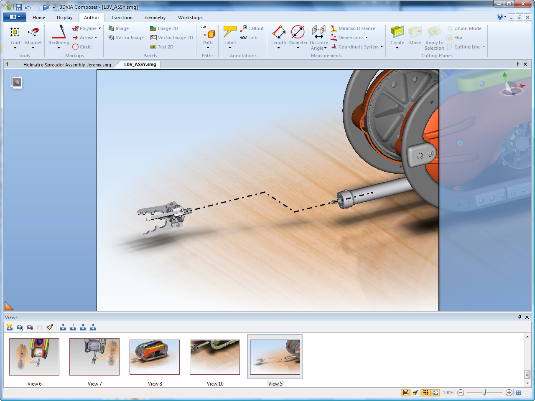
Task: Expand the Dimensions dropdown menu
Action: coord(367,38)
